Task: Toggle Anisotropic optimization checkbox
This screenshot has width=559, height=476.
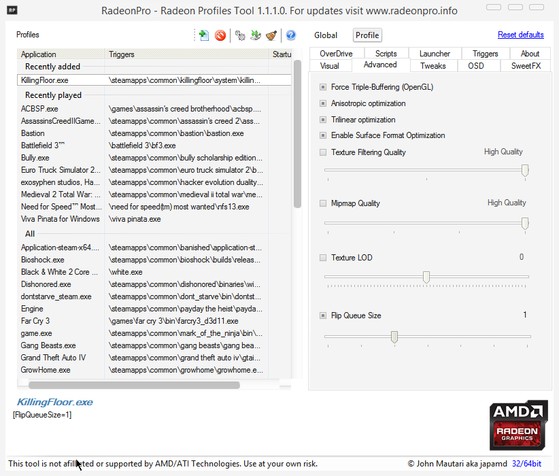Action: coord(323,103)
